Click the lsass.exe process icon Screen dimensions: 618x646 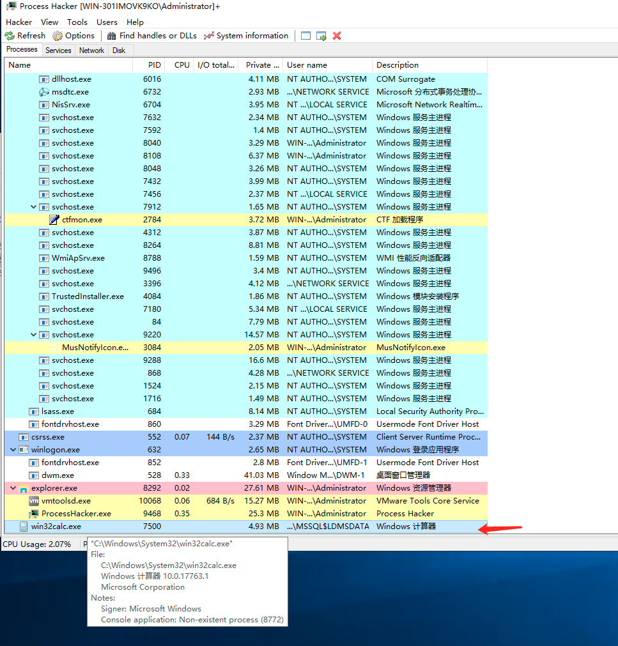click(x=34, y=411)
